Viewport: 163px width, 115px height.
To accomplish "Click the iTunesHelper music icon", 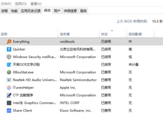I will pos(9,88).
